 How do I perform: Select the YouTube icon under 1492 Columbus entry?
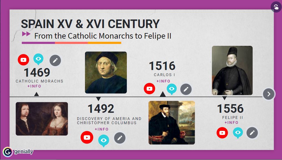pyautogui.click(x=87, y=137)
